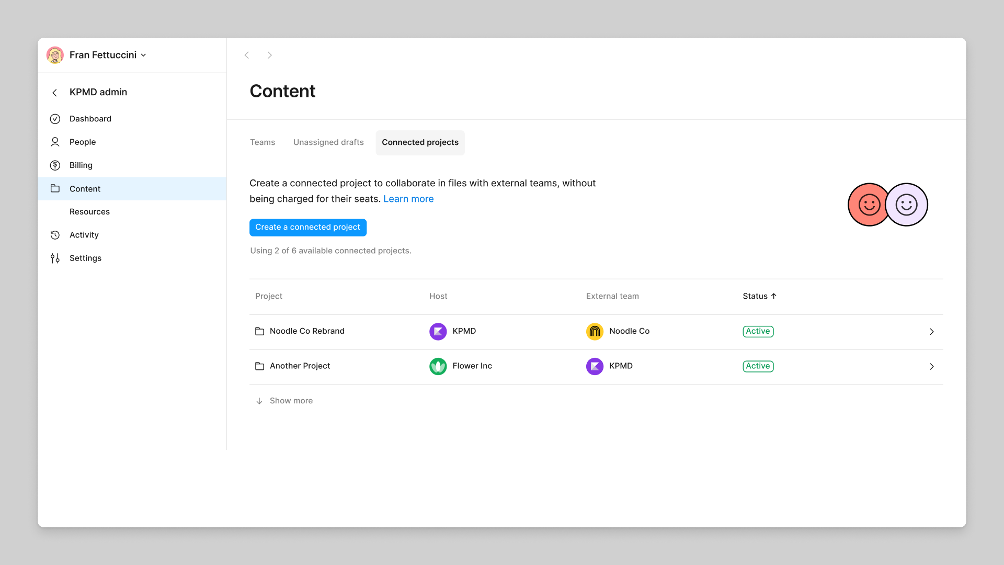Screen dimensions: 1004x565
Task: Click the Noodle Co Rebrand folder icon
Action: (x=259, y=331)
